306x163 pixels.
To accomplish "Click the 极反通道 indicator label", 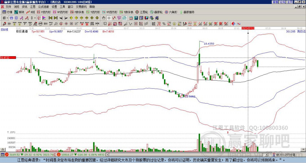I will click(22, 31).
